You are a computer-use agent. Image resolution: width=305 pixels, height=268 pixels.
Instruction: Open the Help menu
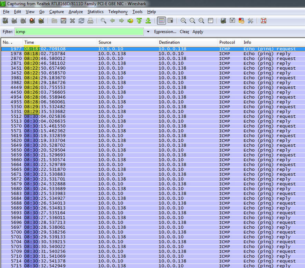pyautogui.click(x=152, y=12)
